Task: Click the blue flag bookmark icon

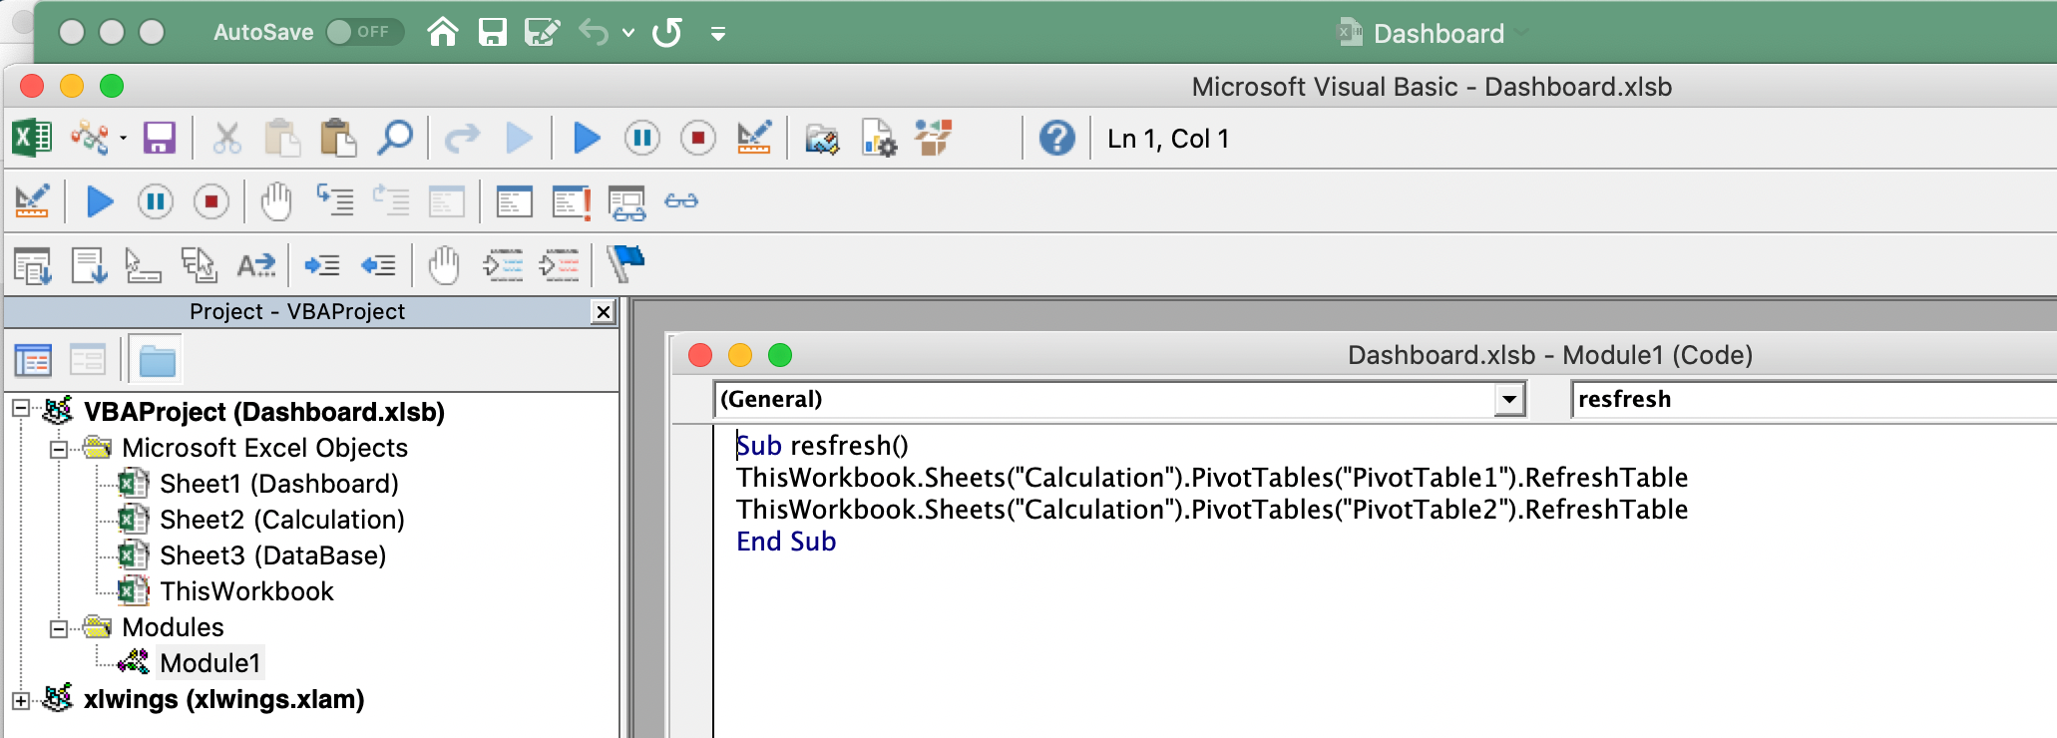Action: [626, 264]
